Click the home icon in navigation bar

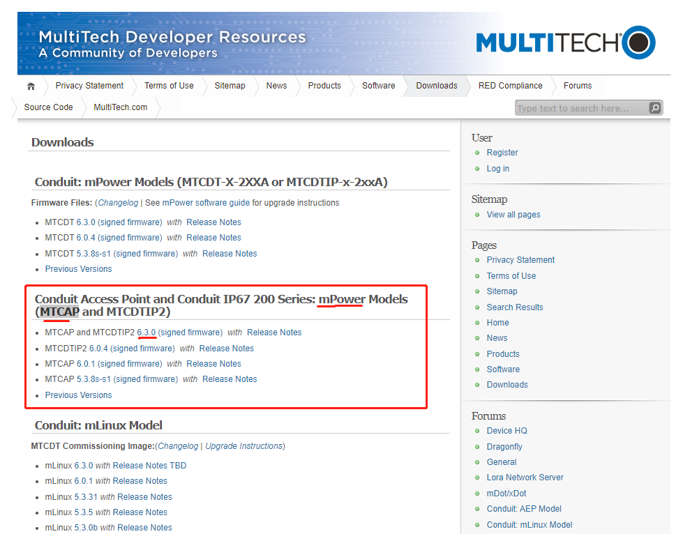click(x=31, y=86)
